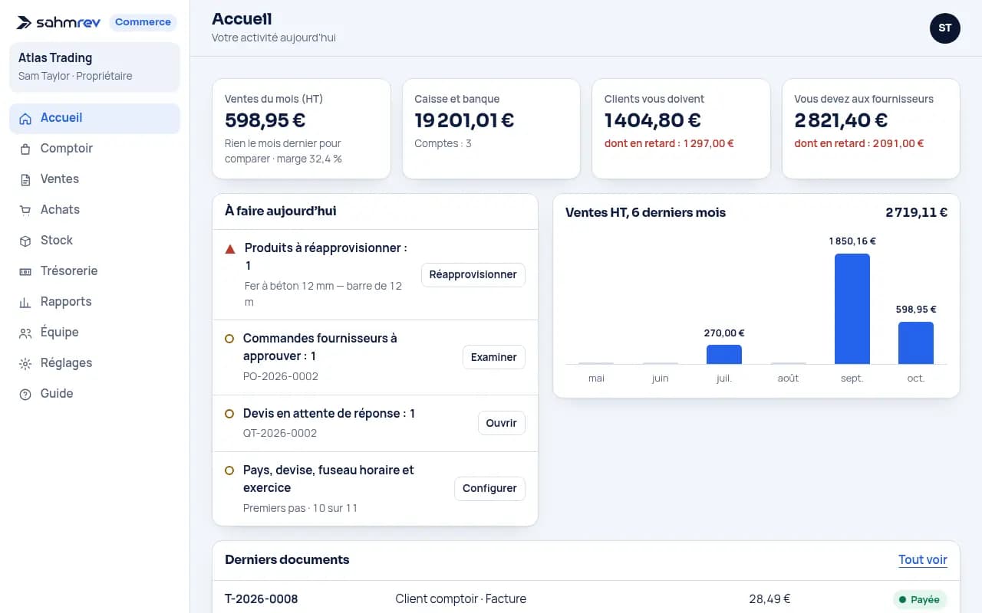This screenshot has height=613, width=982.
Task: Follow the Tout voir link
Action: point(923,560)
